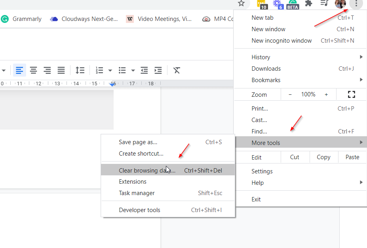
Task: Increase zoom with the plus button
Action: 326,94
